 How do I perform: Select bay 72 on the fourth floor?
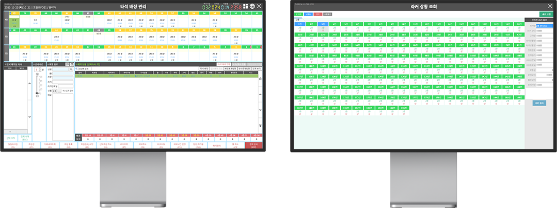click(14, 13)
